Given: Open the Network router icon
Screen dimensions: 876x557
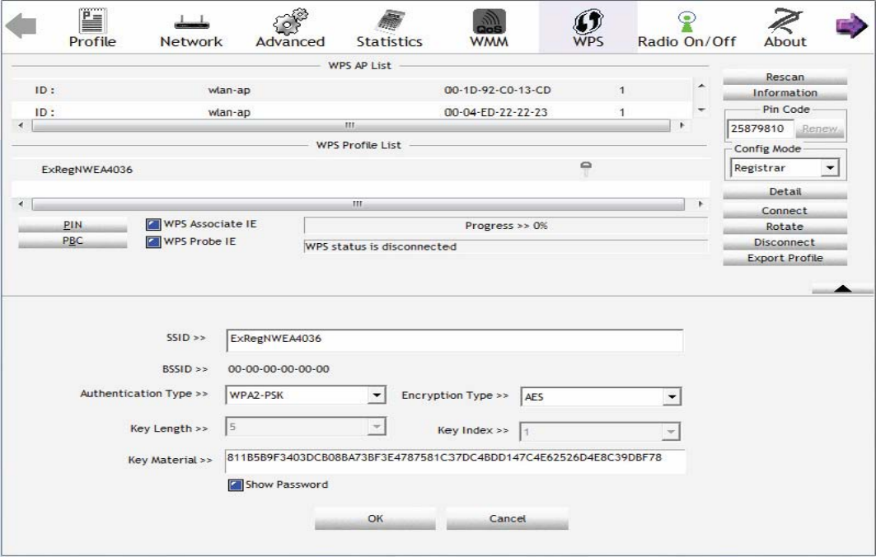Looking at the screenshot, I should pos(191,23).
